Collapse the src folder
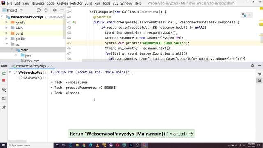Screen dimensions: 263x148 click(x=7, y=44)
